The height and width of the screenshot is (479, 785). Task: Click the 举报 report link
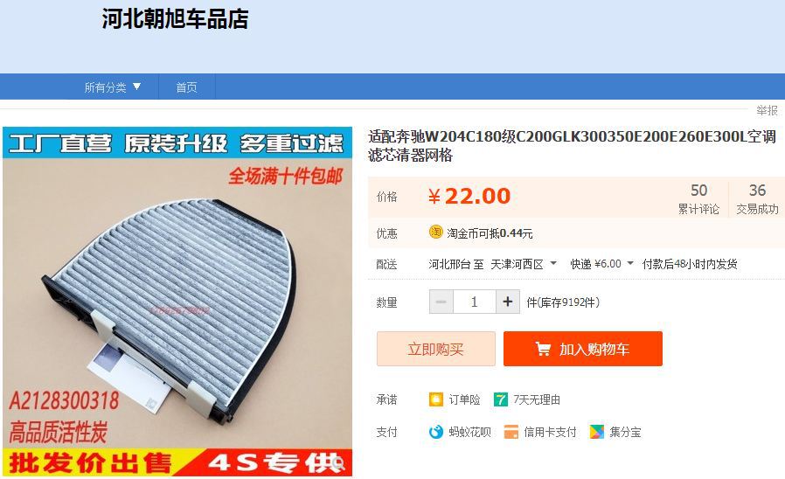767,110
